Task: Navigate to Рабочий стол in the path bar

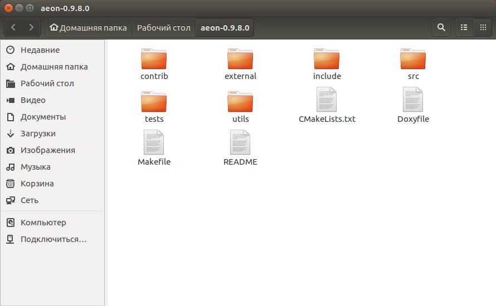Action: coord(163,27)
